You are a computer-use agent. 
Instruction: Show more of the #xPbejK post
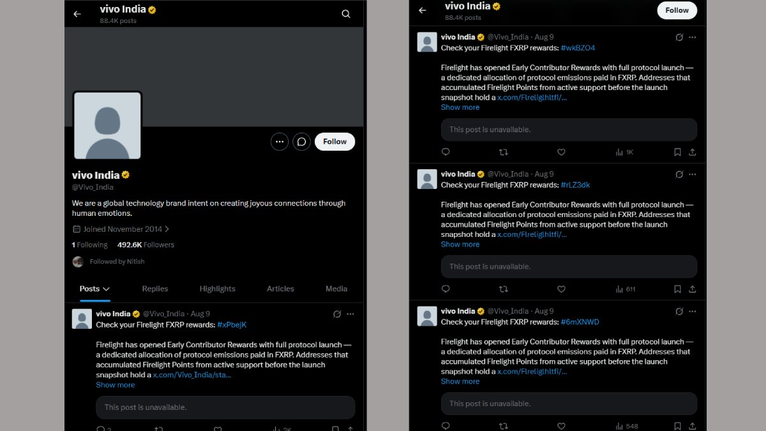click(x=116, y=385)
